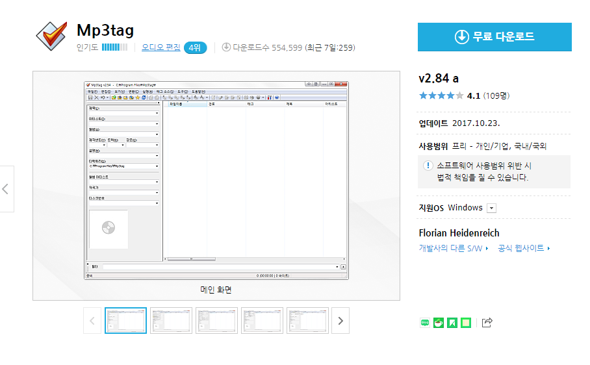Click the warning exclamation icon in notice
The image size is (590, 365).
[428, 166]
